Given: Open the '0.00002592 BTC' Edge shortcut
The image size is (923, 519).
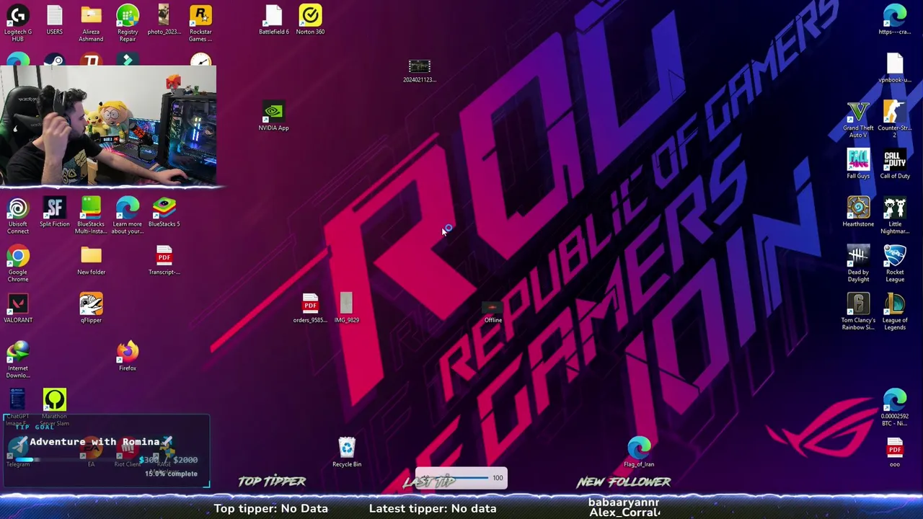Looking at the screenshot, I should point(894,408).
